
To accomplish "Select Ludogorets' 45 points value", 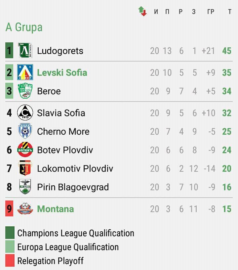I will pyautogui.click(x=227, y=51).
